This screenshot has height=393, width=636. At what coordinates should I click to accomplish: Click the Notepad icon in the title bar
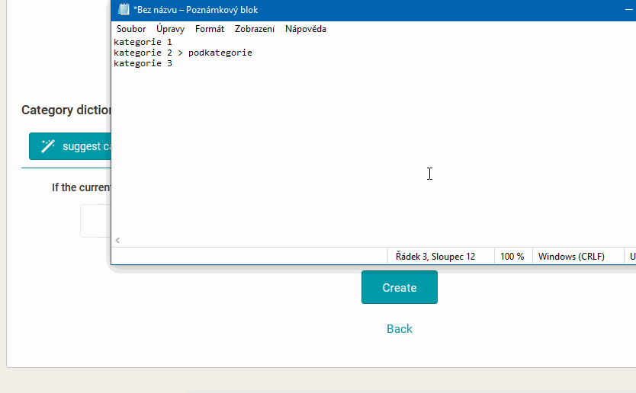pos(124,10)
